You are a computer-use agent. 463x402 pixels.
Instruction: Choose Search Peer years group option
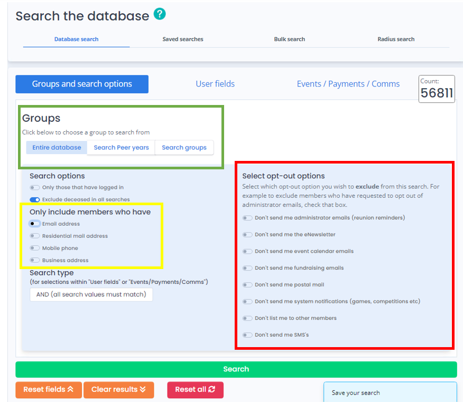pyautogui.click(x=121, y=148)
